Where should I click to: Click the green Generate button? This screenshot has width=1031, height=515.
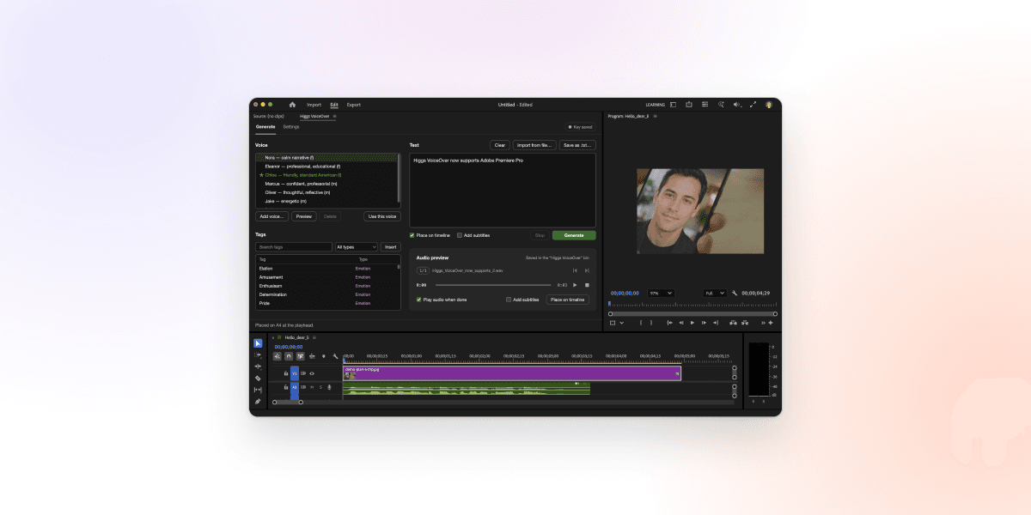click(x=574, y=235)
